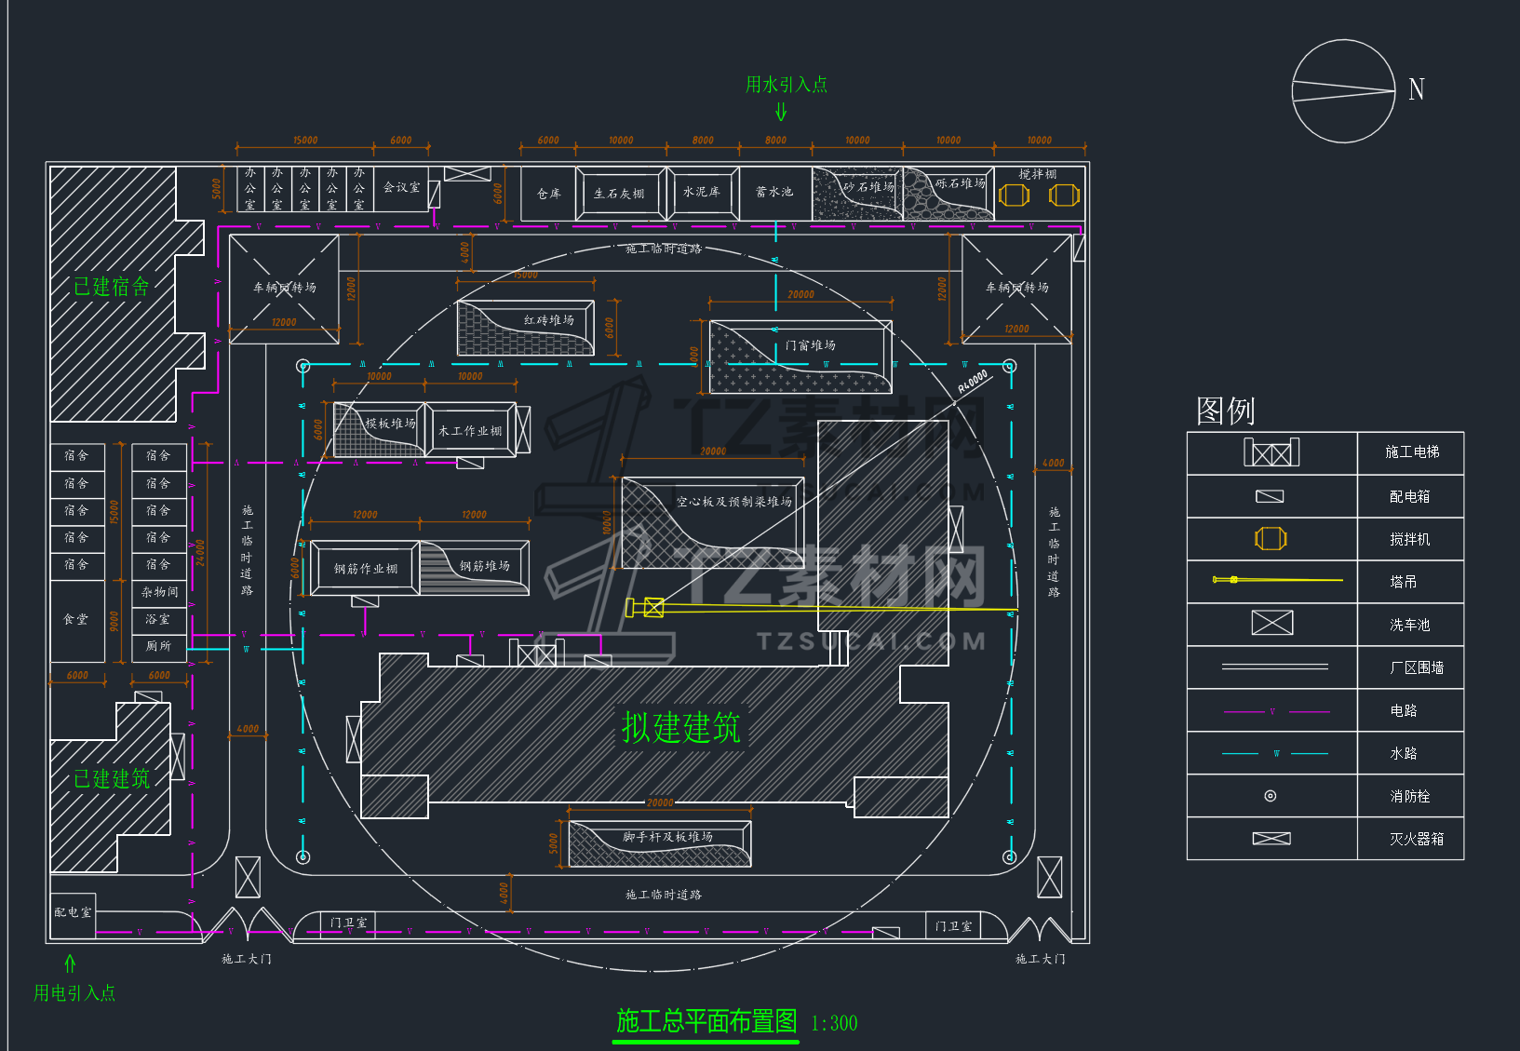Image resolution: width=1520 pixels, height=1051 pixels.
Task: Click the yellow tower crane in plan
Action: pos(821,608)
